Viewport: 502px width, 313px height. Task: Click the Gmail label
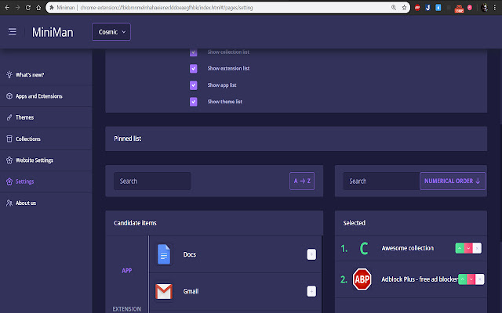(x=191, y=291)
